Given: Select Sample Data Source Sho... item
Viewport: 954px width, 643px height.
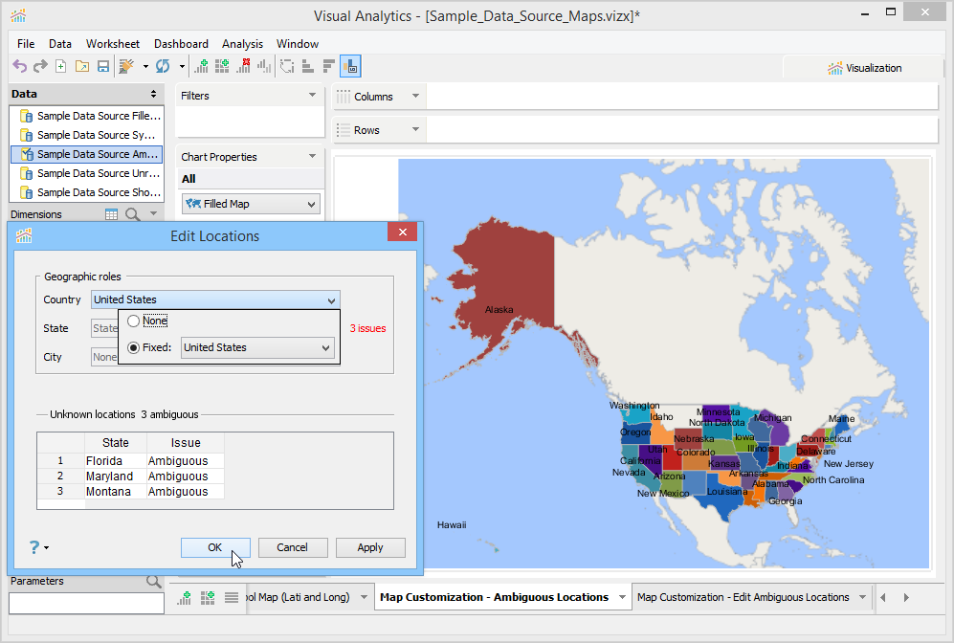Looking at the screenshot, I should coord(87,192).
